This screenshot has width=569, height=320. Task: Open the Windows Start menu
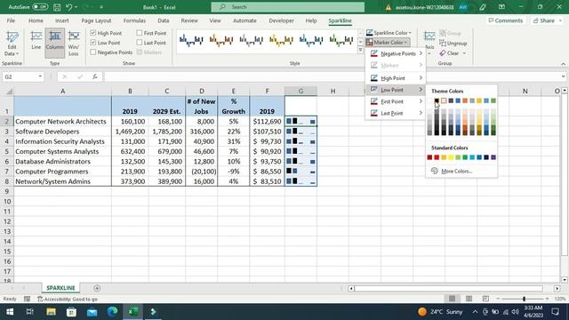[10, 312]
